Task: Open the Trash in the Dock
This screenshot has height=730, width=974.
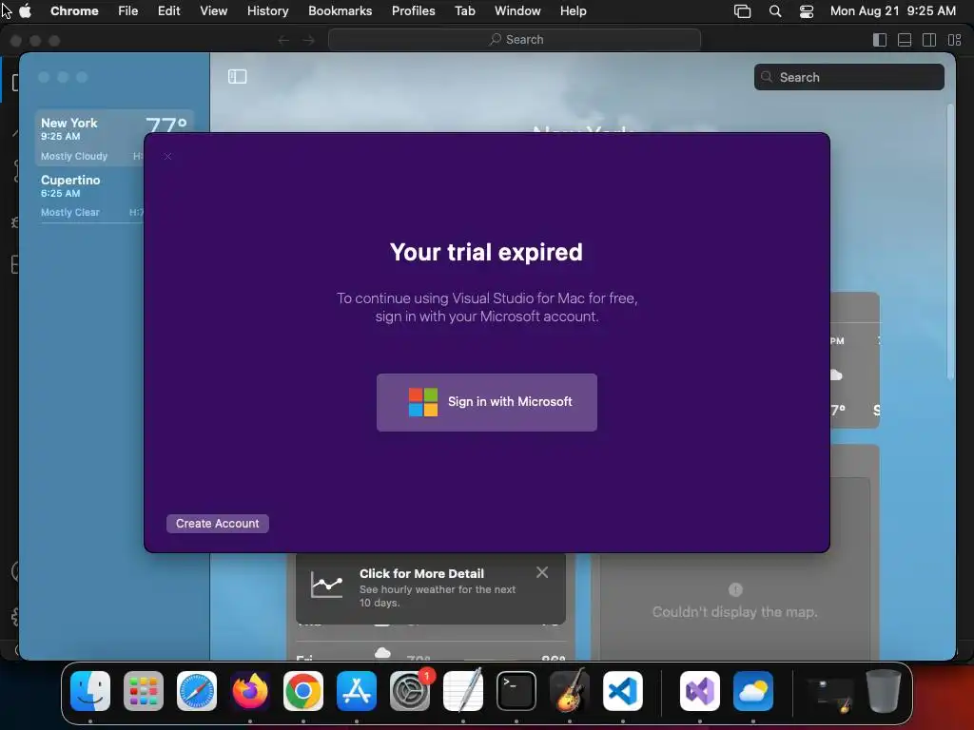Action: click(x=884, y=691)
